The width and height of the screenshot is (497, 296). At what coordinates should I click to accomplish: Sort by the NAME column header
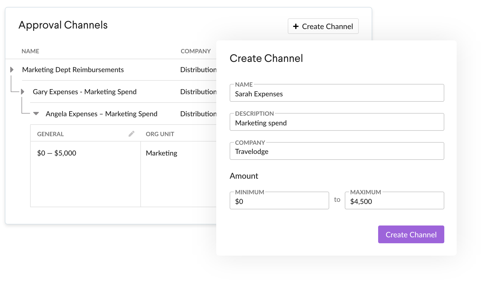30,51
